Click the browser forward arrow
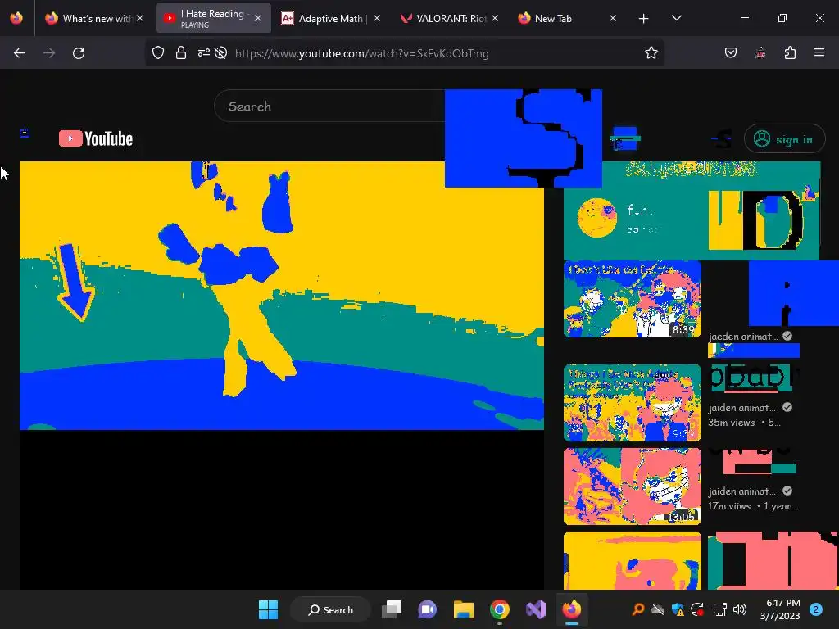Screen dimensions: 839x629 click(49, 53)
